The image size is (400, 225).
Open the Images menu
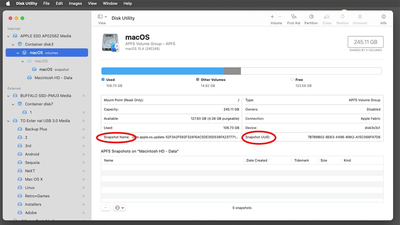click(x=75, y=3)
